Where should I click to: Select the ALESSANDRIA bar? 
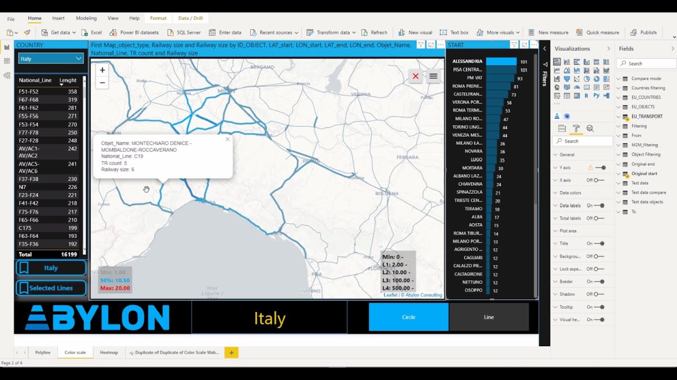pyautogui.click(x=501, y=61)
